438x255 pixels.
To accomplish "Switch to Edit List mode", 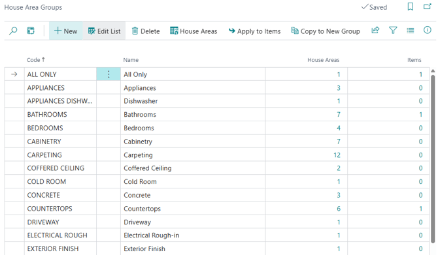I will click(104, 31).
